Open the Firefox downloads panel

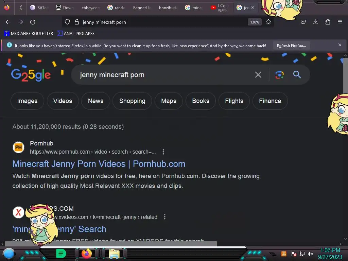tap(315, 22)
